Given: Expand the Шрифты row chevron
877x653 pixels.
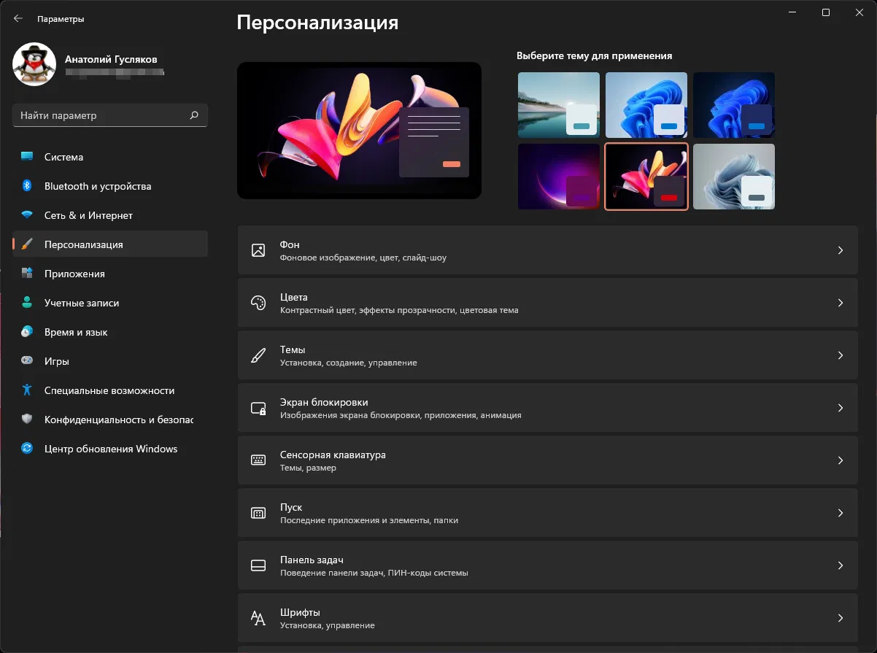Looking at the screenshot, I should 841,618.
